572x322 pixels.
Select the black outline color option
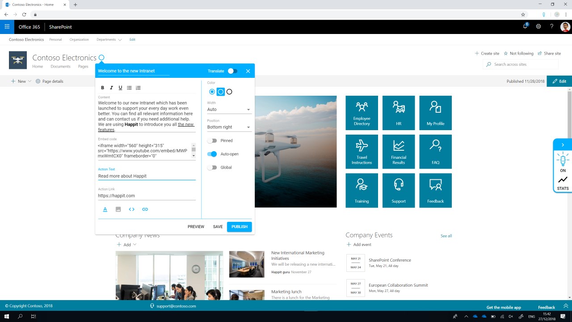coord(229,92)
